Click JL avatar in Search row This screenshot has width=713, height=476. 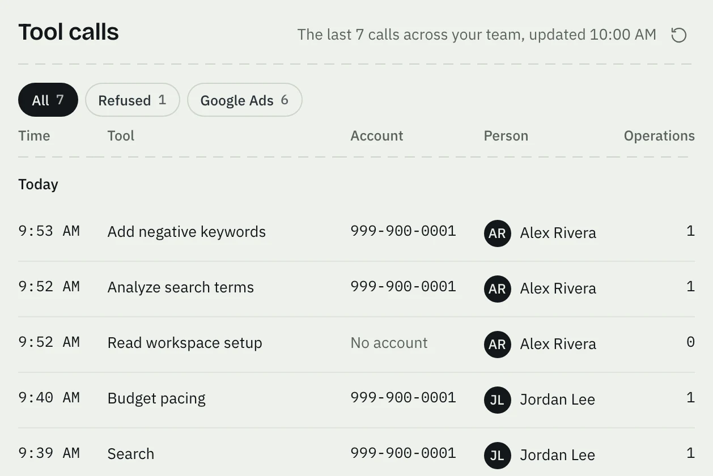pyautogui.click(x=497, y=455)
